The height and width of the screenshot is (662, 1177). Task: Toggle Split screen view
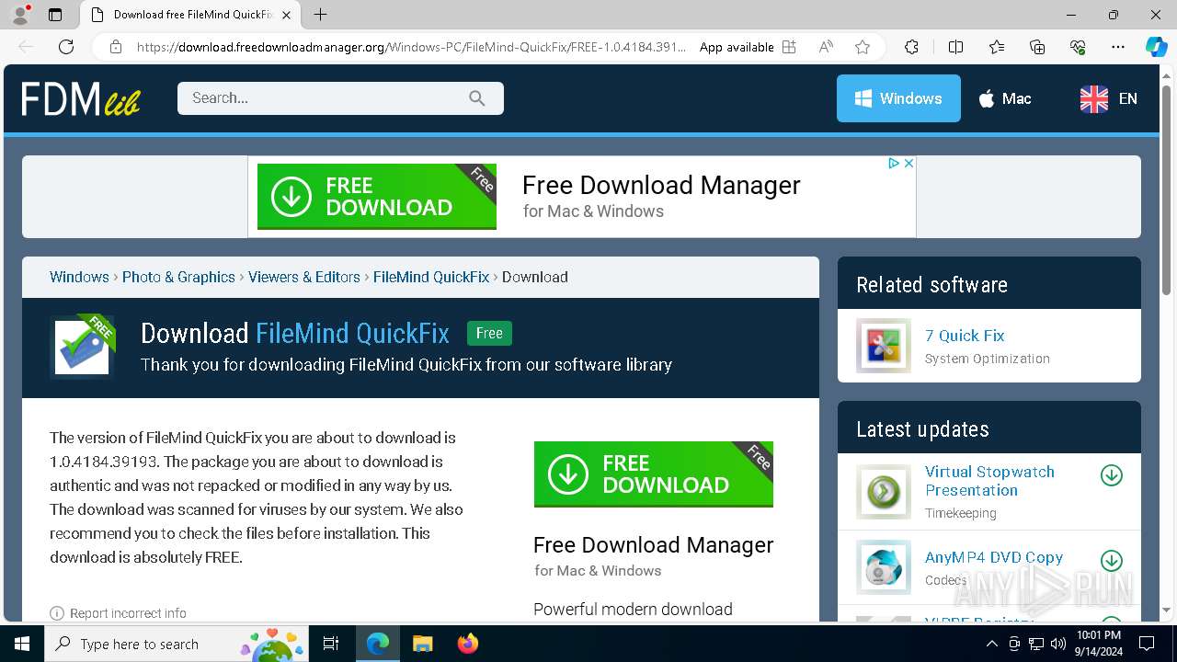(955, 47)
